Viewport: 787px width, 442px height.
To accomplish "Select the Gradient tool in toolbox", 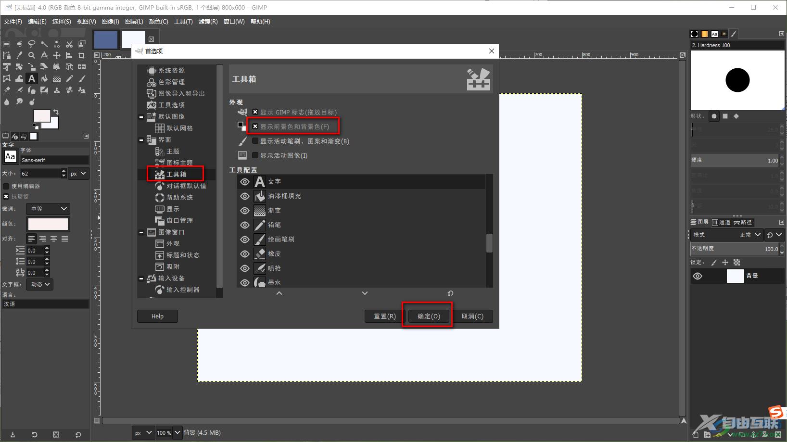I will tap(57, 78).
